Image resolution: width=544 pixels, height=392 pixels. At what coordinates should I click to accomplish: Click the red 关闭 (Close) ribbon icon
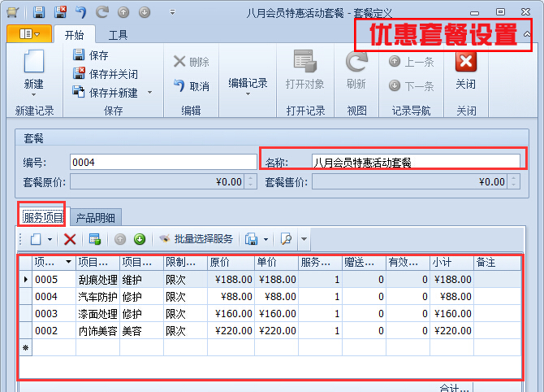click(x=465, y=63)
